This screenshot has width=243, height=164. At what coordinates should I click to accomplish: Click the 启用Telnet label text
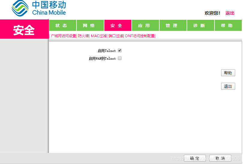106,51
